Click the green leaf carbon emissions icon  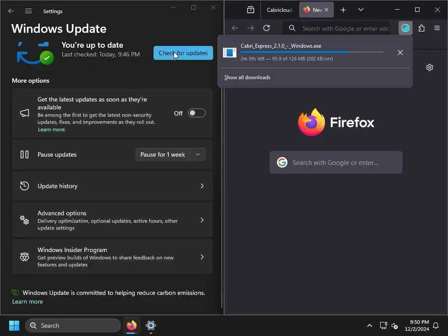[x=15, y=293]
